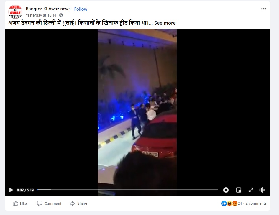The image size is (279, 215).
Task: Click the angry reaction emoji icon
Action: [x=235, y=203]
